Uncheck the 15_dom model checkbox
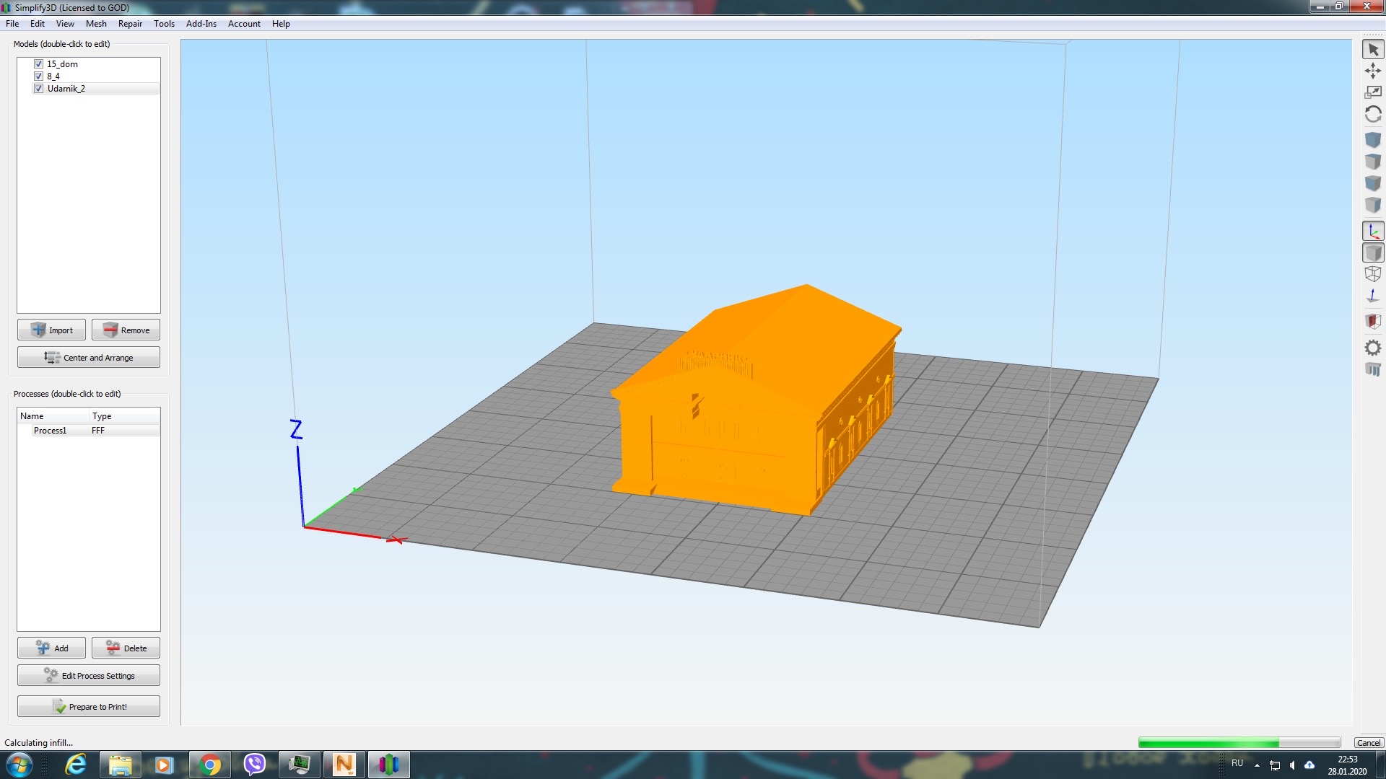Viewport: 1386px width, 779px height. 39,64
